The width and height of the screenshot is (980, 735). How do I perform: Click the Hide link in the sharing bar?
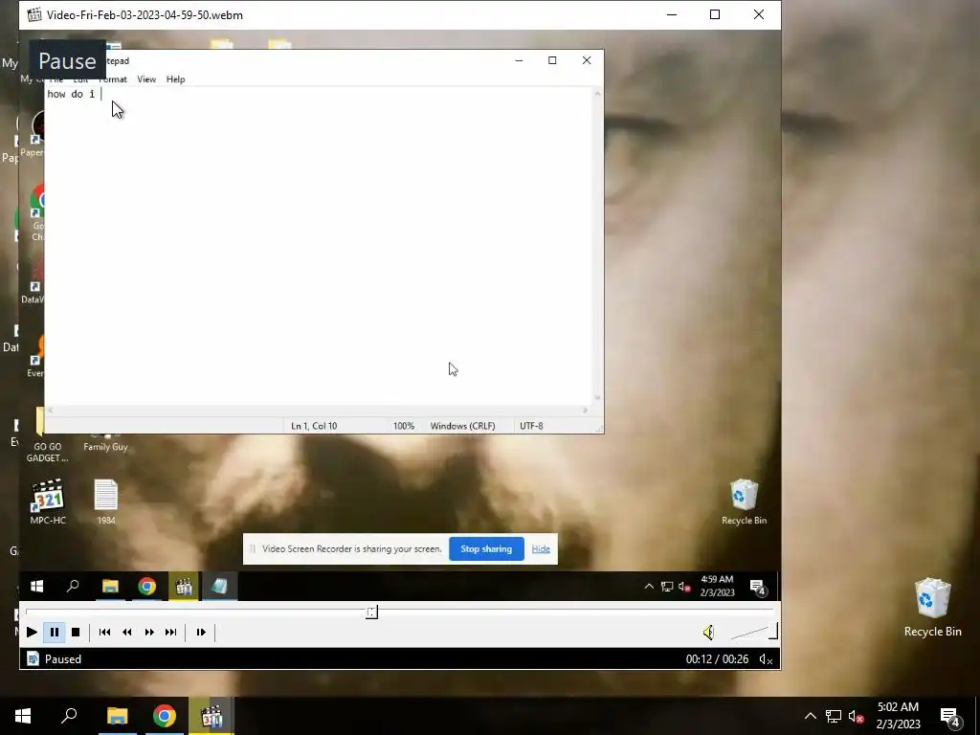(541, 548)
